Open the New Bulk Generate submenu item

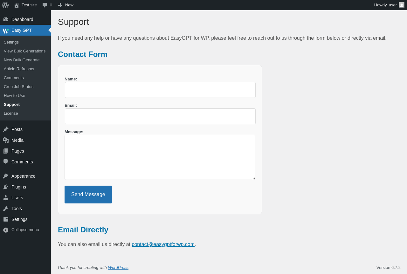[x=22, y=60]
